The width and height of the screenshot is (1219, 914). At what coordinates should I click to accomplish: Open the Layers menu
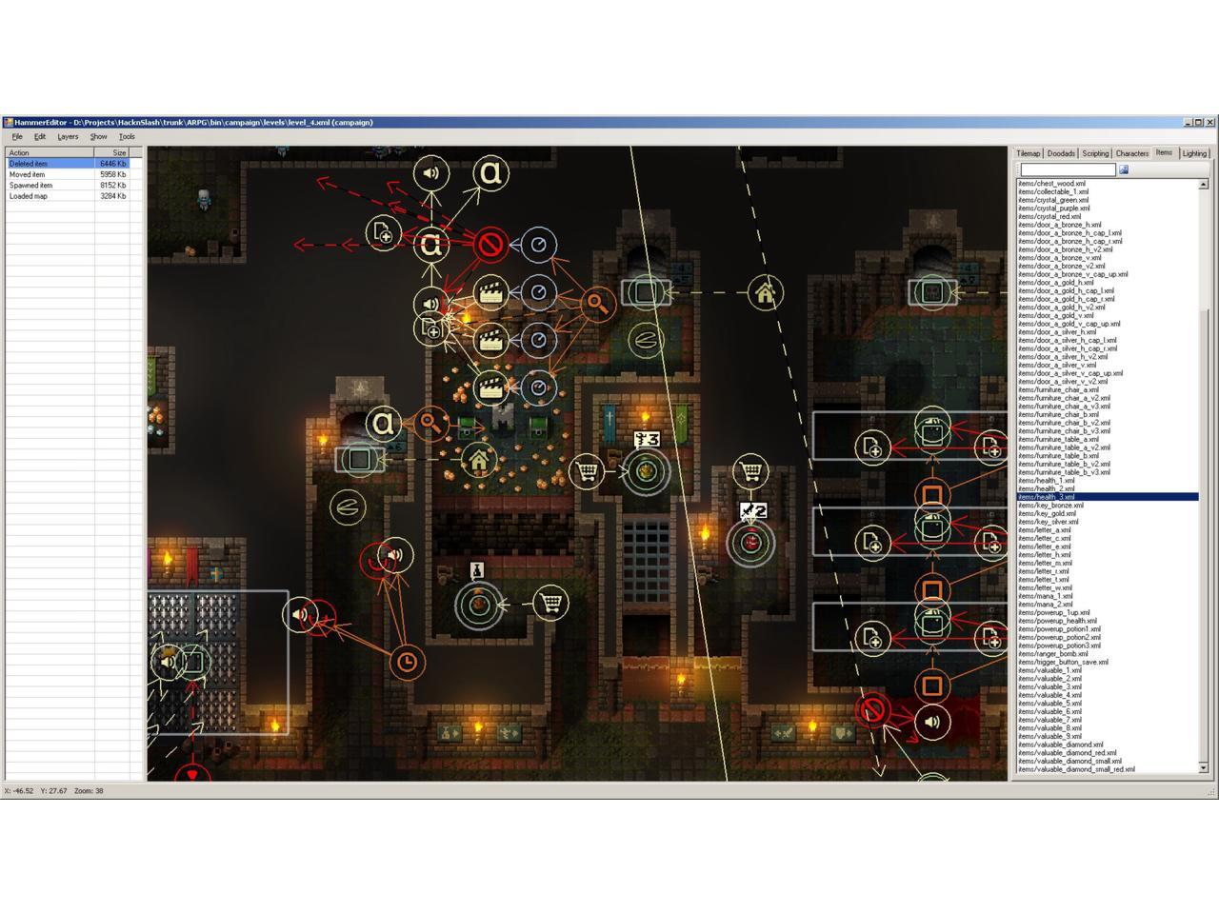(68, 137)
